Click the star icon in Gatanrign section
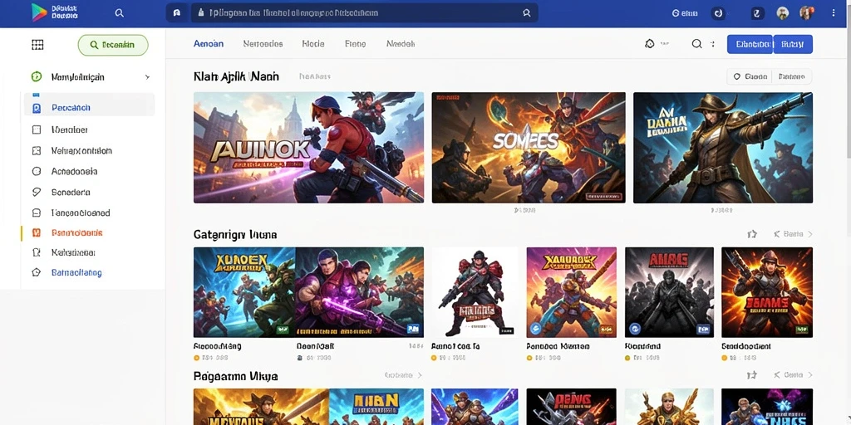Viewport: 851px width, 425px height. (x=751, y=234)
